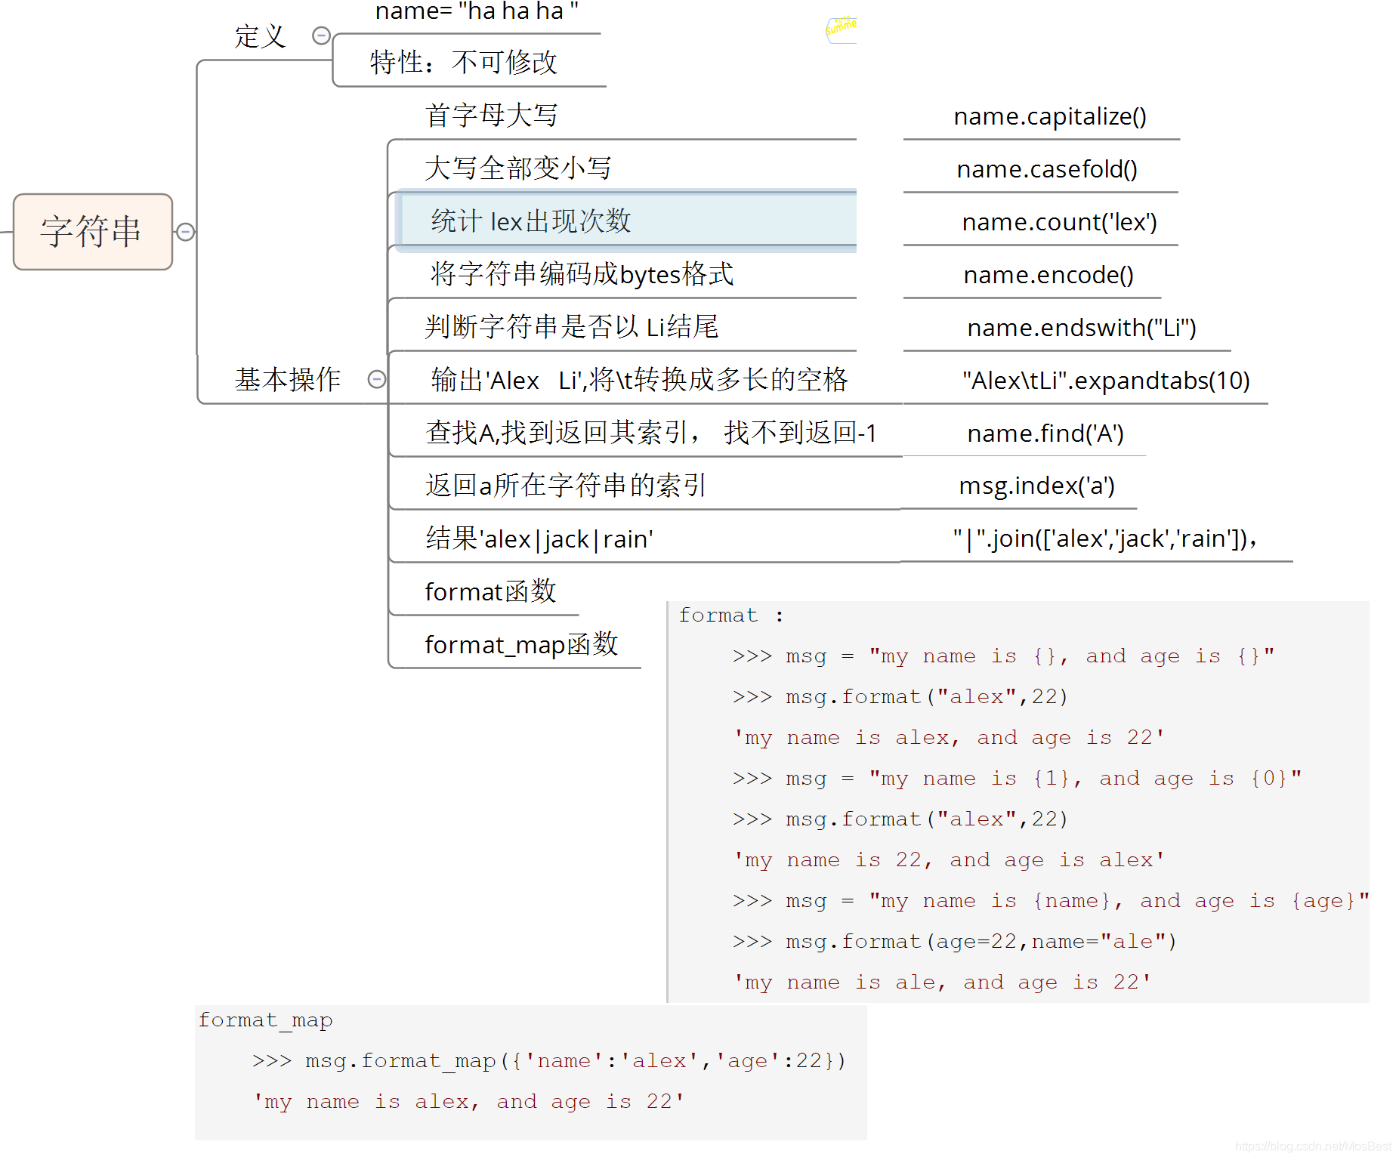This screenshot has width=1399, height=1160.
Task: Click the 'my name is ale' output line
Action: point(943,983)
